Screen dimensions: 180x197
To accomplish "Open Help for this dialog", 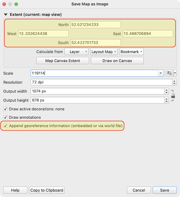I will 15,190.
